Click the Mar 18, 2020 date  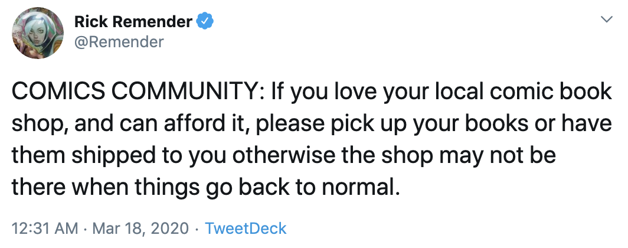pyautogui.click(x=140, y=229)
